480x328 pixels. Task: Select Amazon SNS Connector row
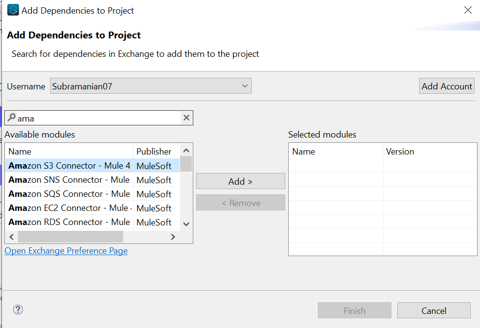[69, 180]
